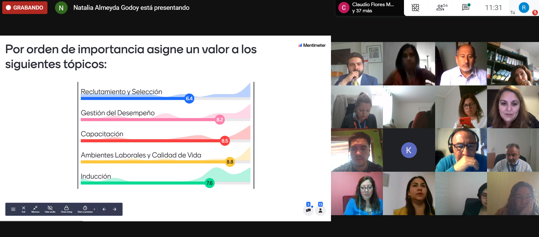539x237 pixels.
Task: Expand more toolbar options chevron
Action: click(x=94, y=209)
